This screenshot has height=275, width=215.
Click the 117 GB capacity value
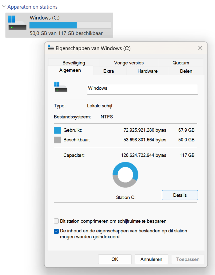click(x=187, y=155)
